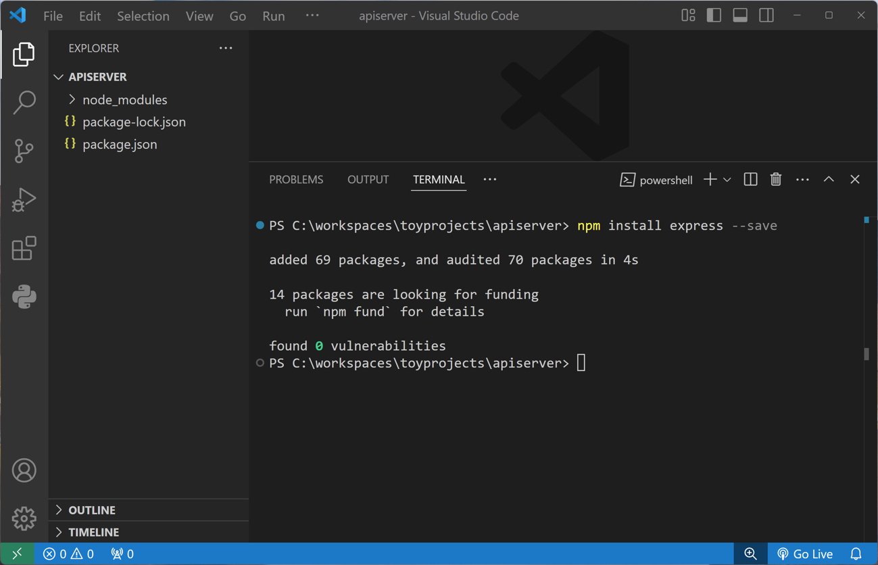Click the 'added 69 packages' output line
Image resolution: width=878 pixels, height=565 pixels.
point(454,260)
